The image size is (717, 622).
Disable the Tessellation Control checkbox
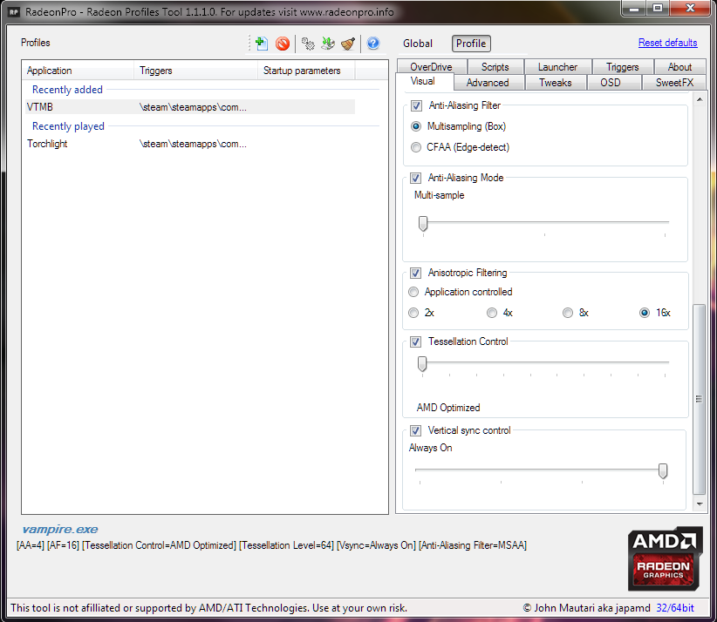coord(415,341)
